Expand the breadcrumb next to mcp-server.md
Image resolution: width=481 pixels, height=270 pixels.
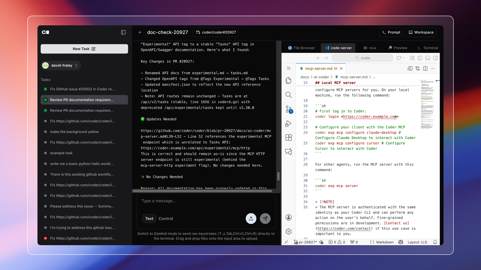pyautogui.click(x=374, y=77)
